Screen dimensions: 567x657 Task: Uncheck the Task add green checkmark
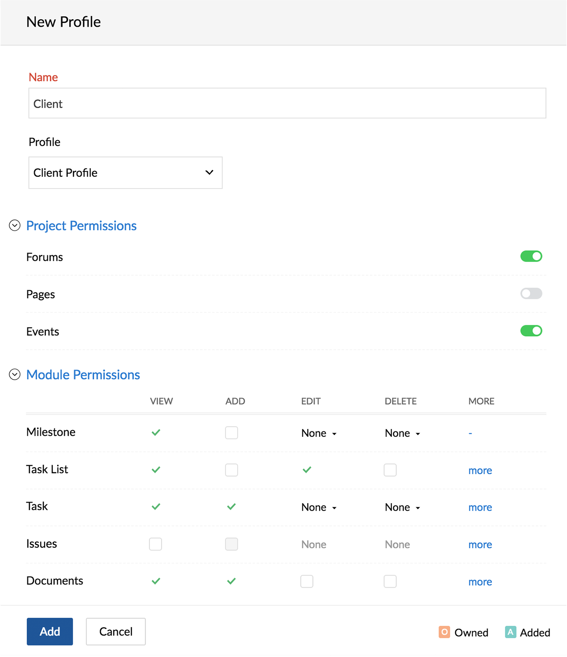[x=231, y=507]
